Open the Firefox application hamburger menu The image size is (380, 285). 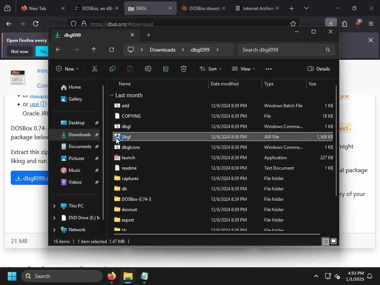(x=371, y=23)
